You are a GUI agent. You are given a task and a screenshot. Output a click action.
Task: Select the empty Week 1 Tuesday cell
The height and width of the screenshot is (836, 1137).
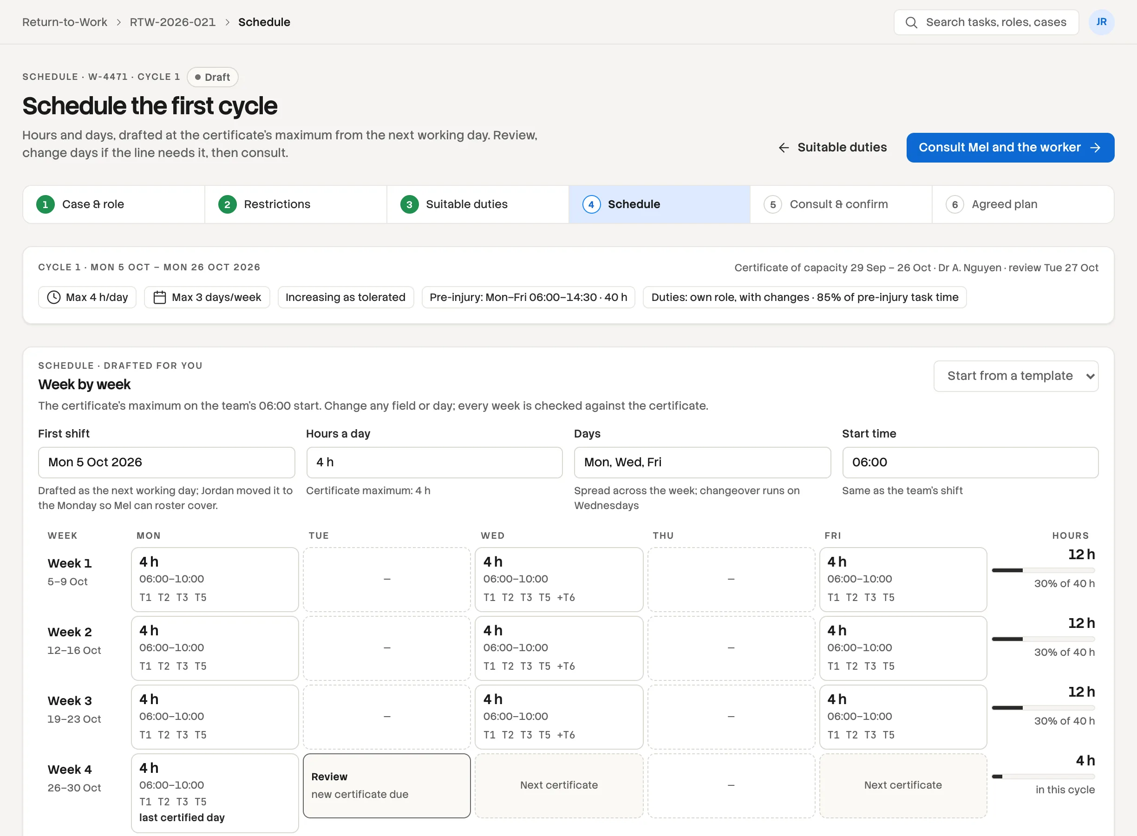[x=387, y=580]
